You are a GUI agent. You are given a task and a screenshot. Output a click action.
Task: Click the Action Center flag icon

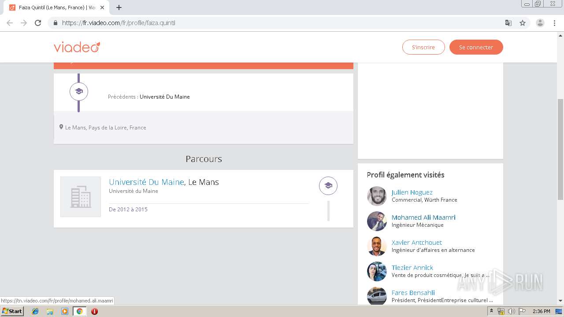(522, 311)
